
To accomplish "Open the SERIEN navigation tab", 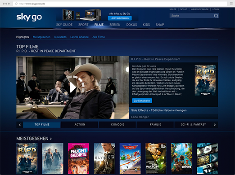I will [115, 25].
